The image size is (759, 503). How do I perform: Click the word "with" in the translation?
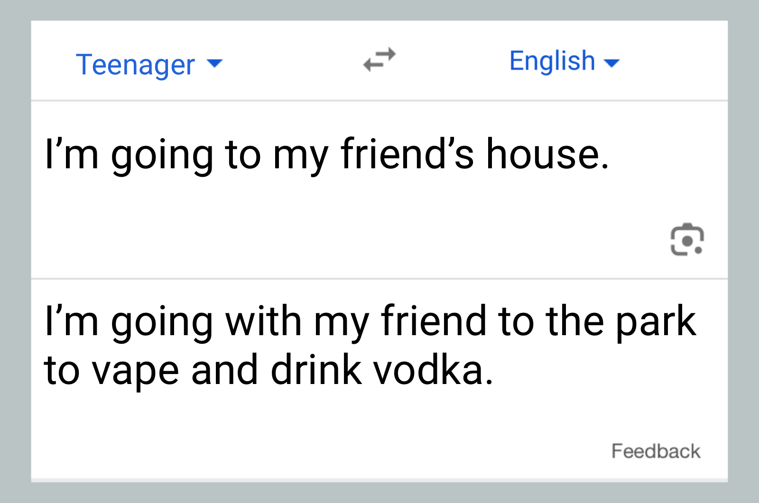pos(263,321)
